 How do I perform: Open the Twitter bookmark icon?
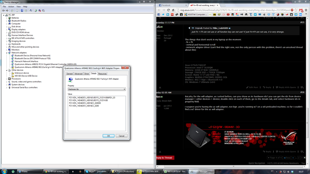(163, 15)
